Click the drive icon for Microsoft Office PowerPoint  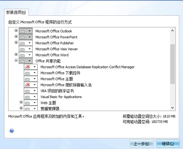22,37
